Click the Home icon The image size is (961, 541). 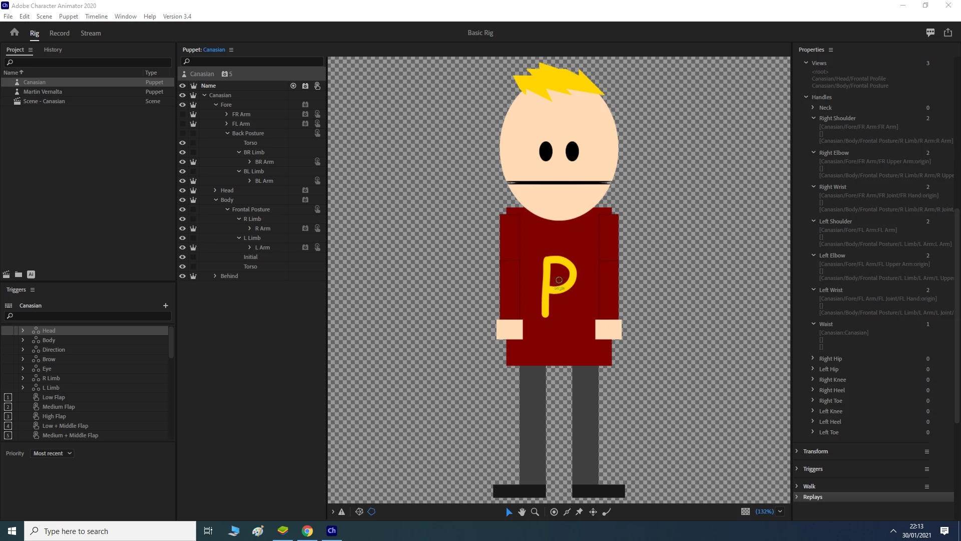15,33
